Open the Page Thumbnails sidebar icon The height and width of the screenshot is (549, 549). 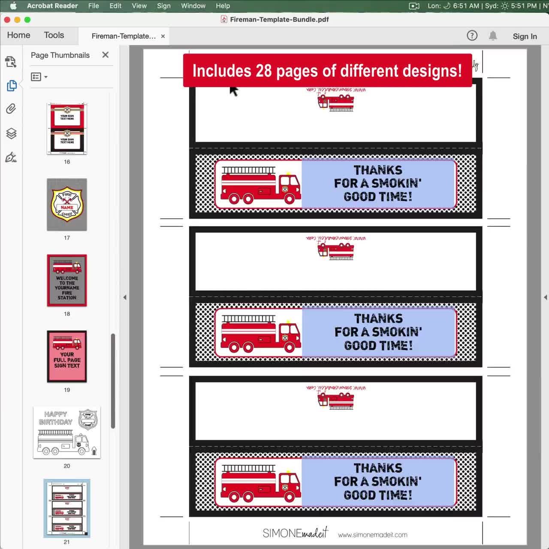pos(12,86)
